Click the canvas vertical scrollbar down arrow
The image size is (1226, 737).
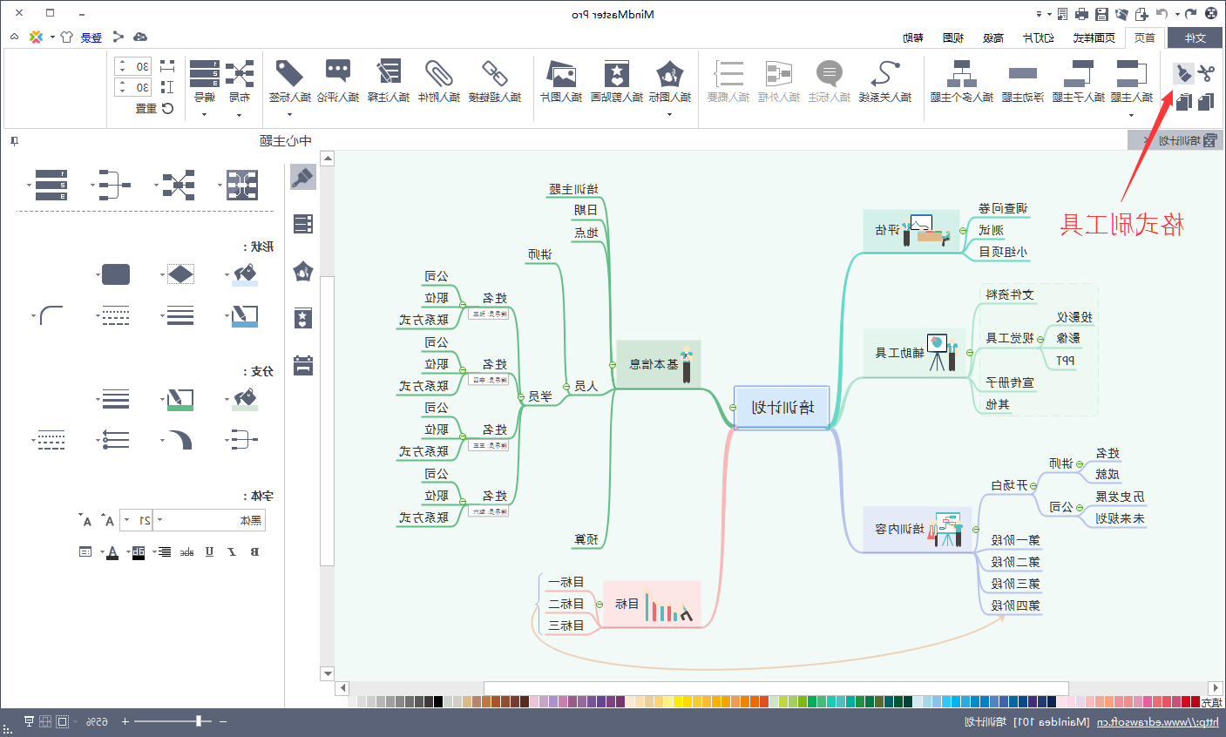tap(328, 673)
